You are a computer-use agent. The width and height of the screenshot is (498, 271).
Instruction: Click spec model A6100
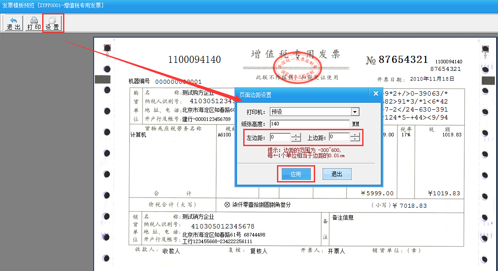[225, 135]
